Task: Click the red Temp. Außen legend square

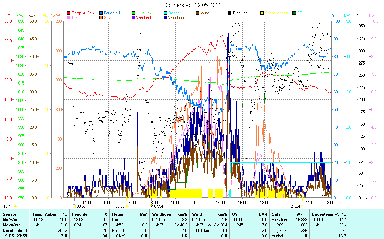Action: (x=69, y=13)
